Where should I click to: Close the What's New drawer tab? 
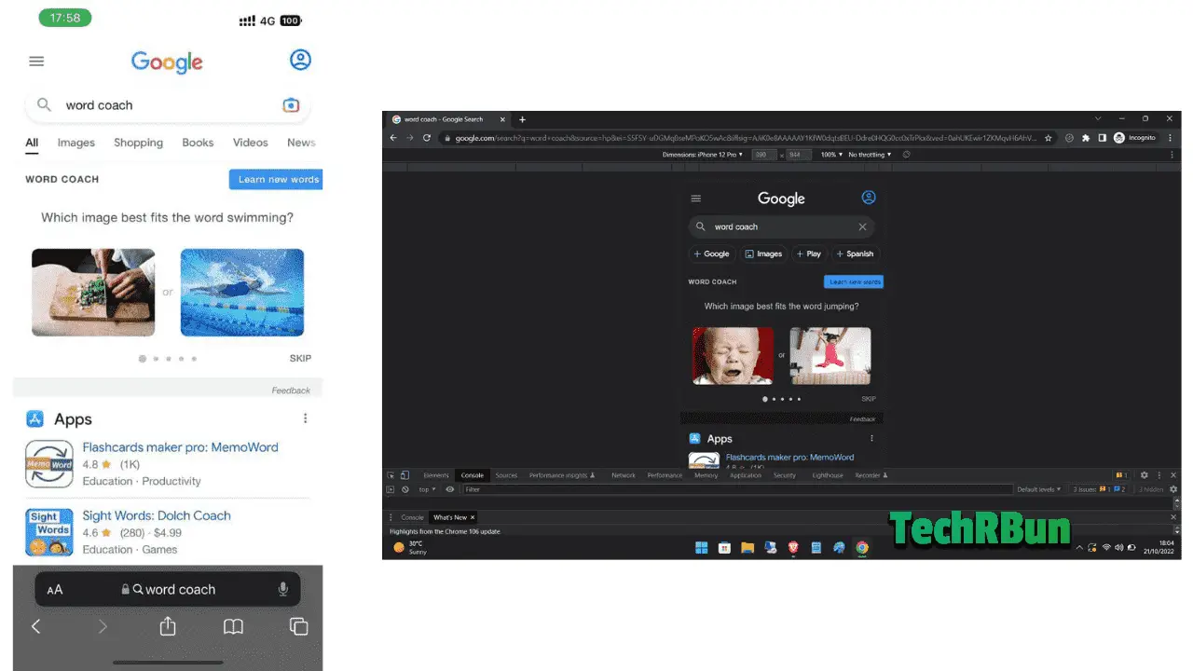point(473,517)
